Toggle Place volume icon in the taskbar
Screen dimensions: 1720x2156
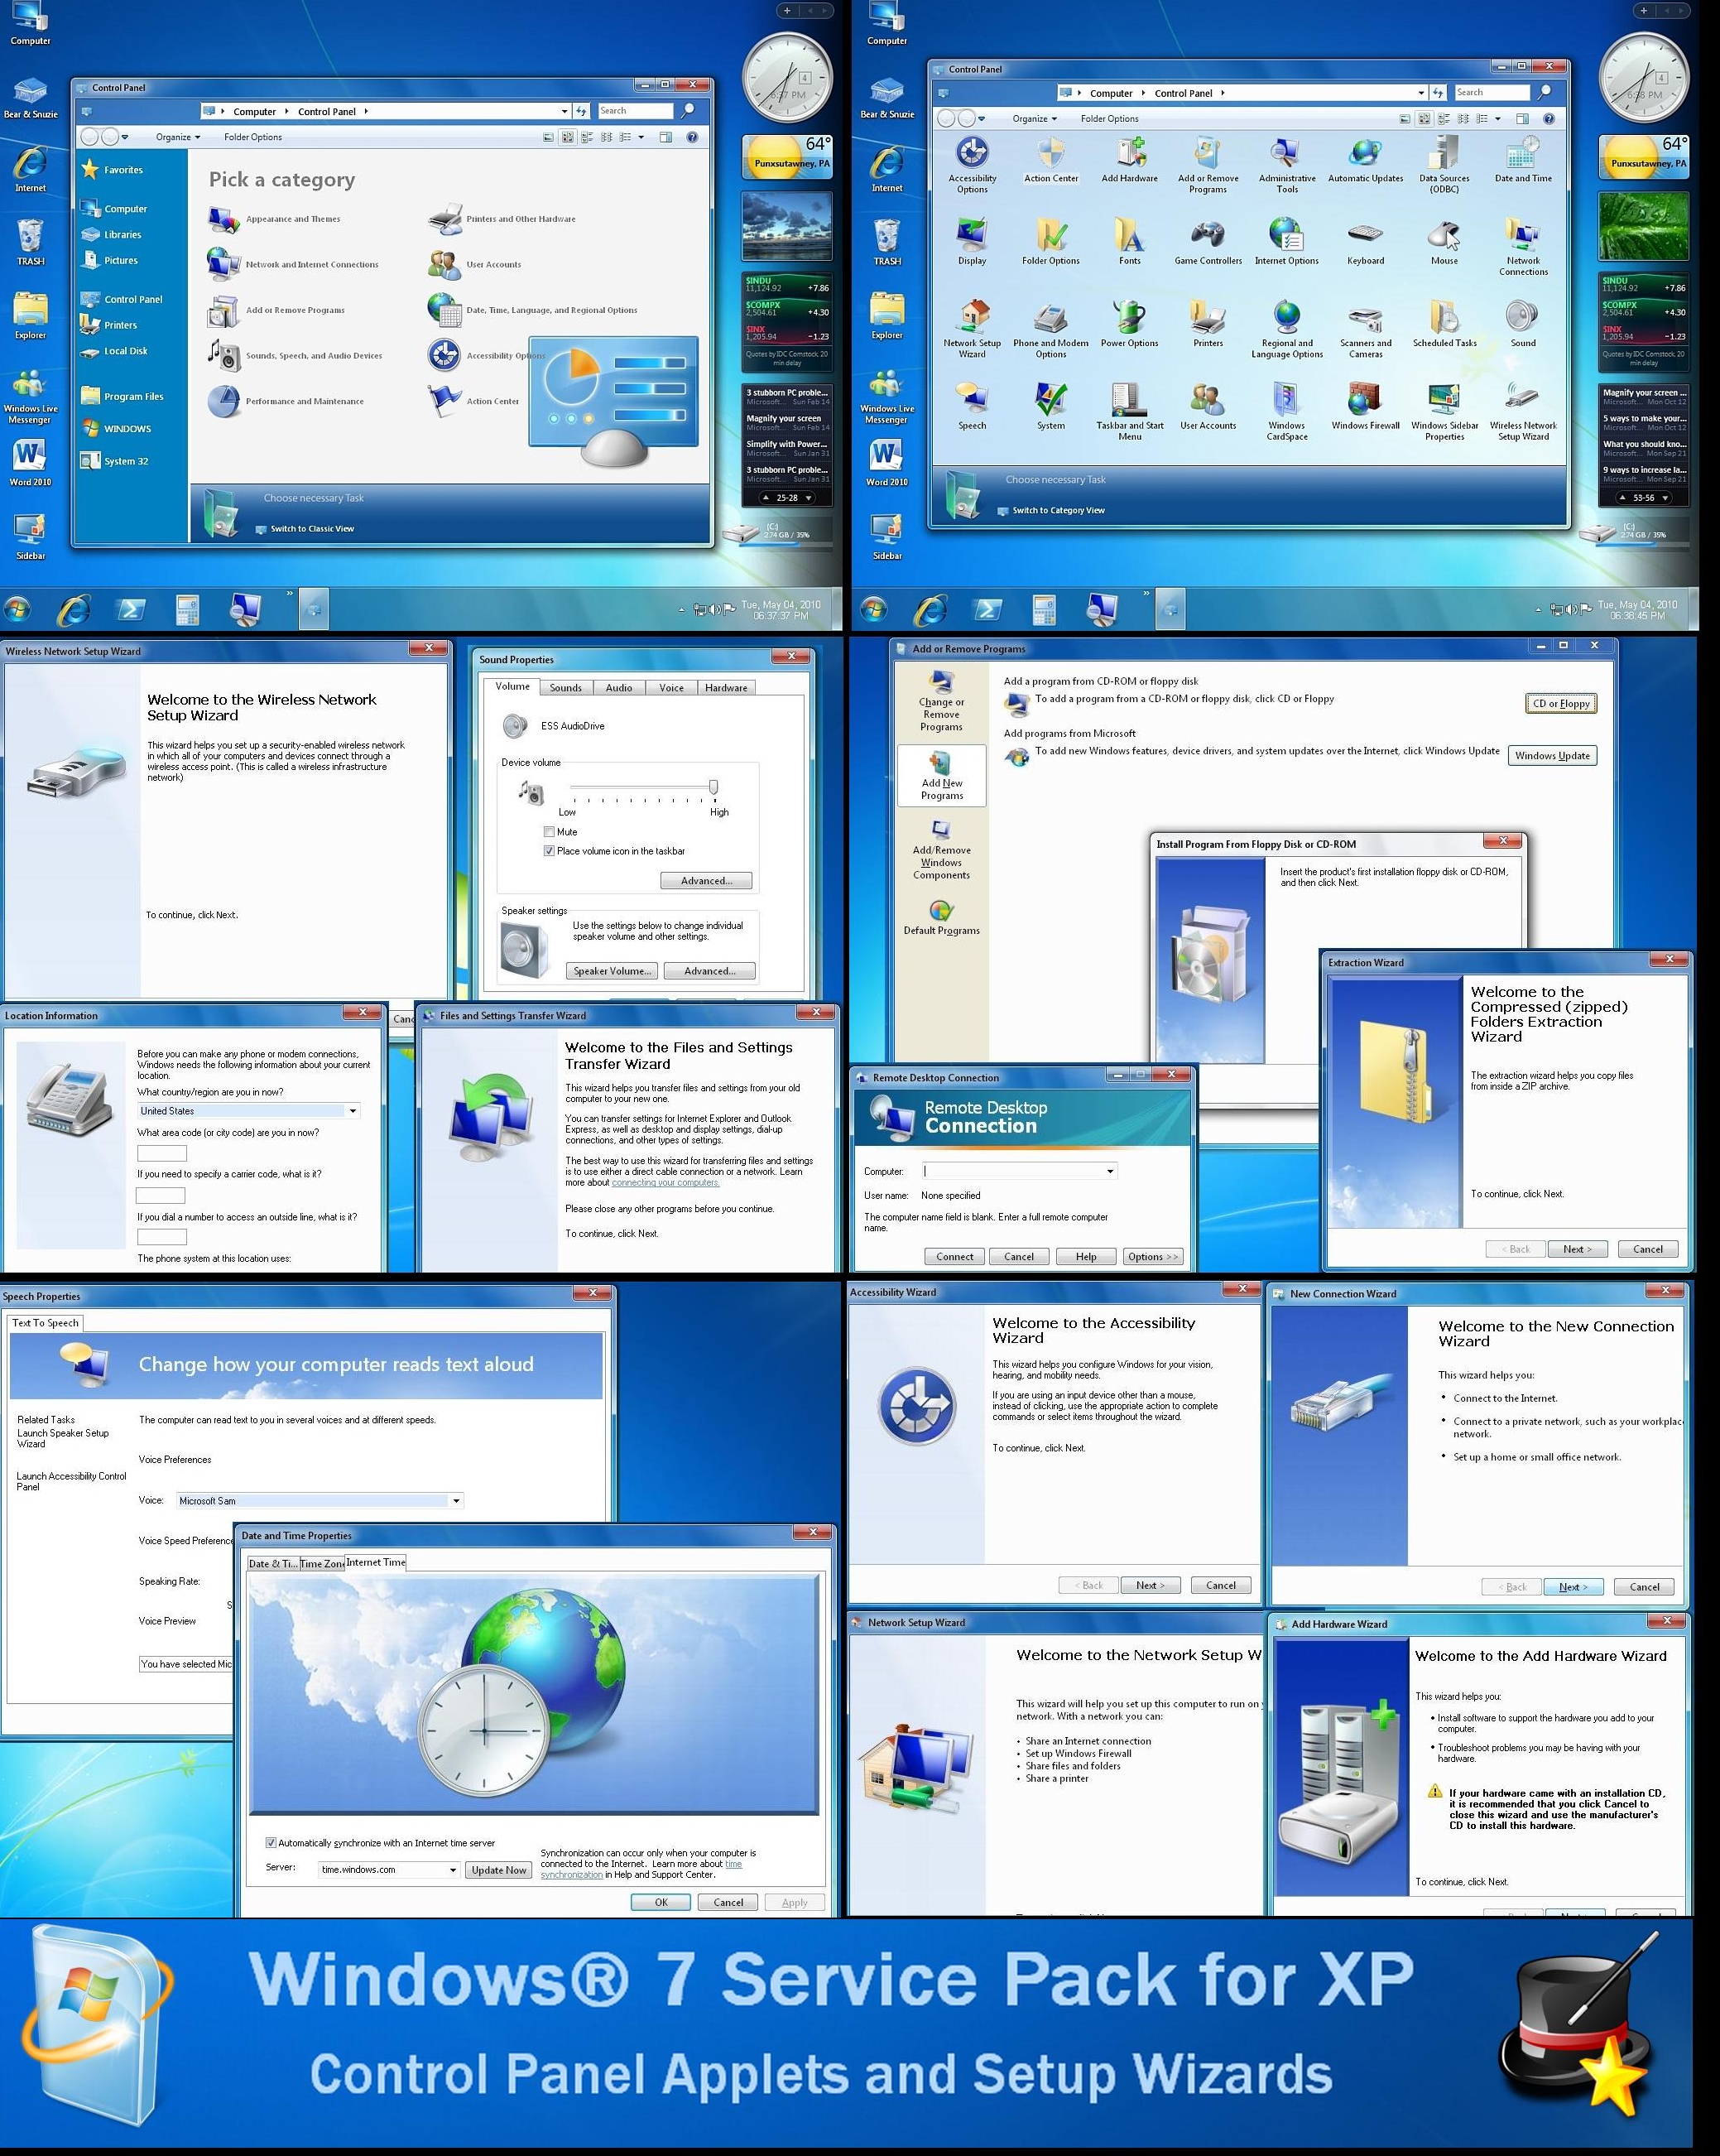coord(549,851)
